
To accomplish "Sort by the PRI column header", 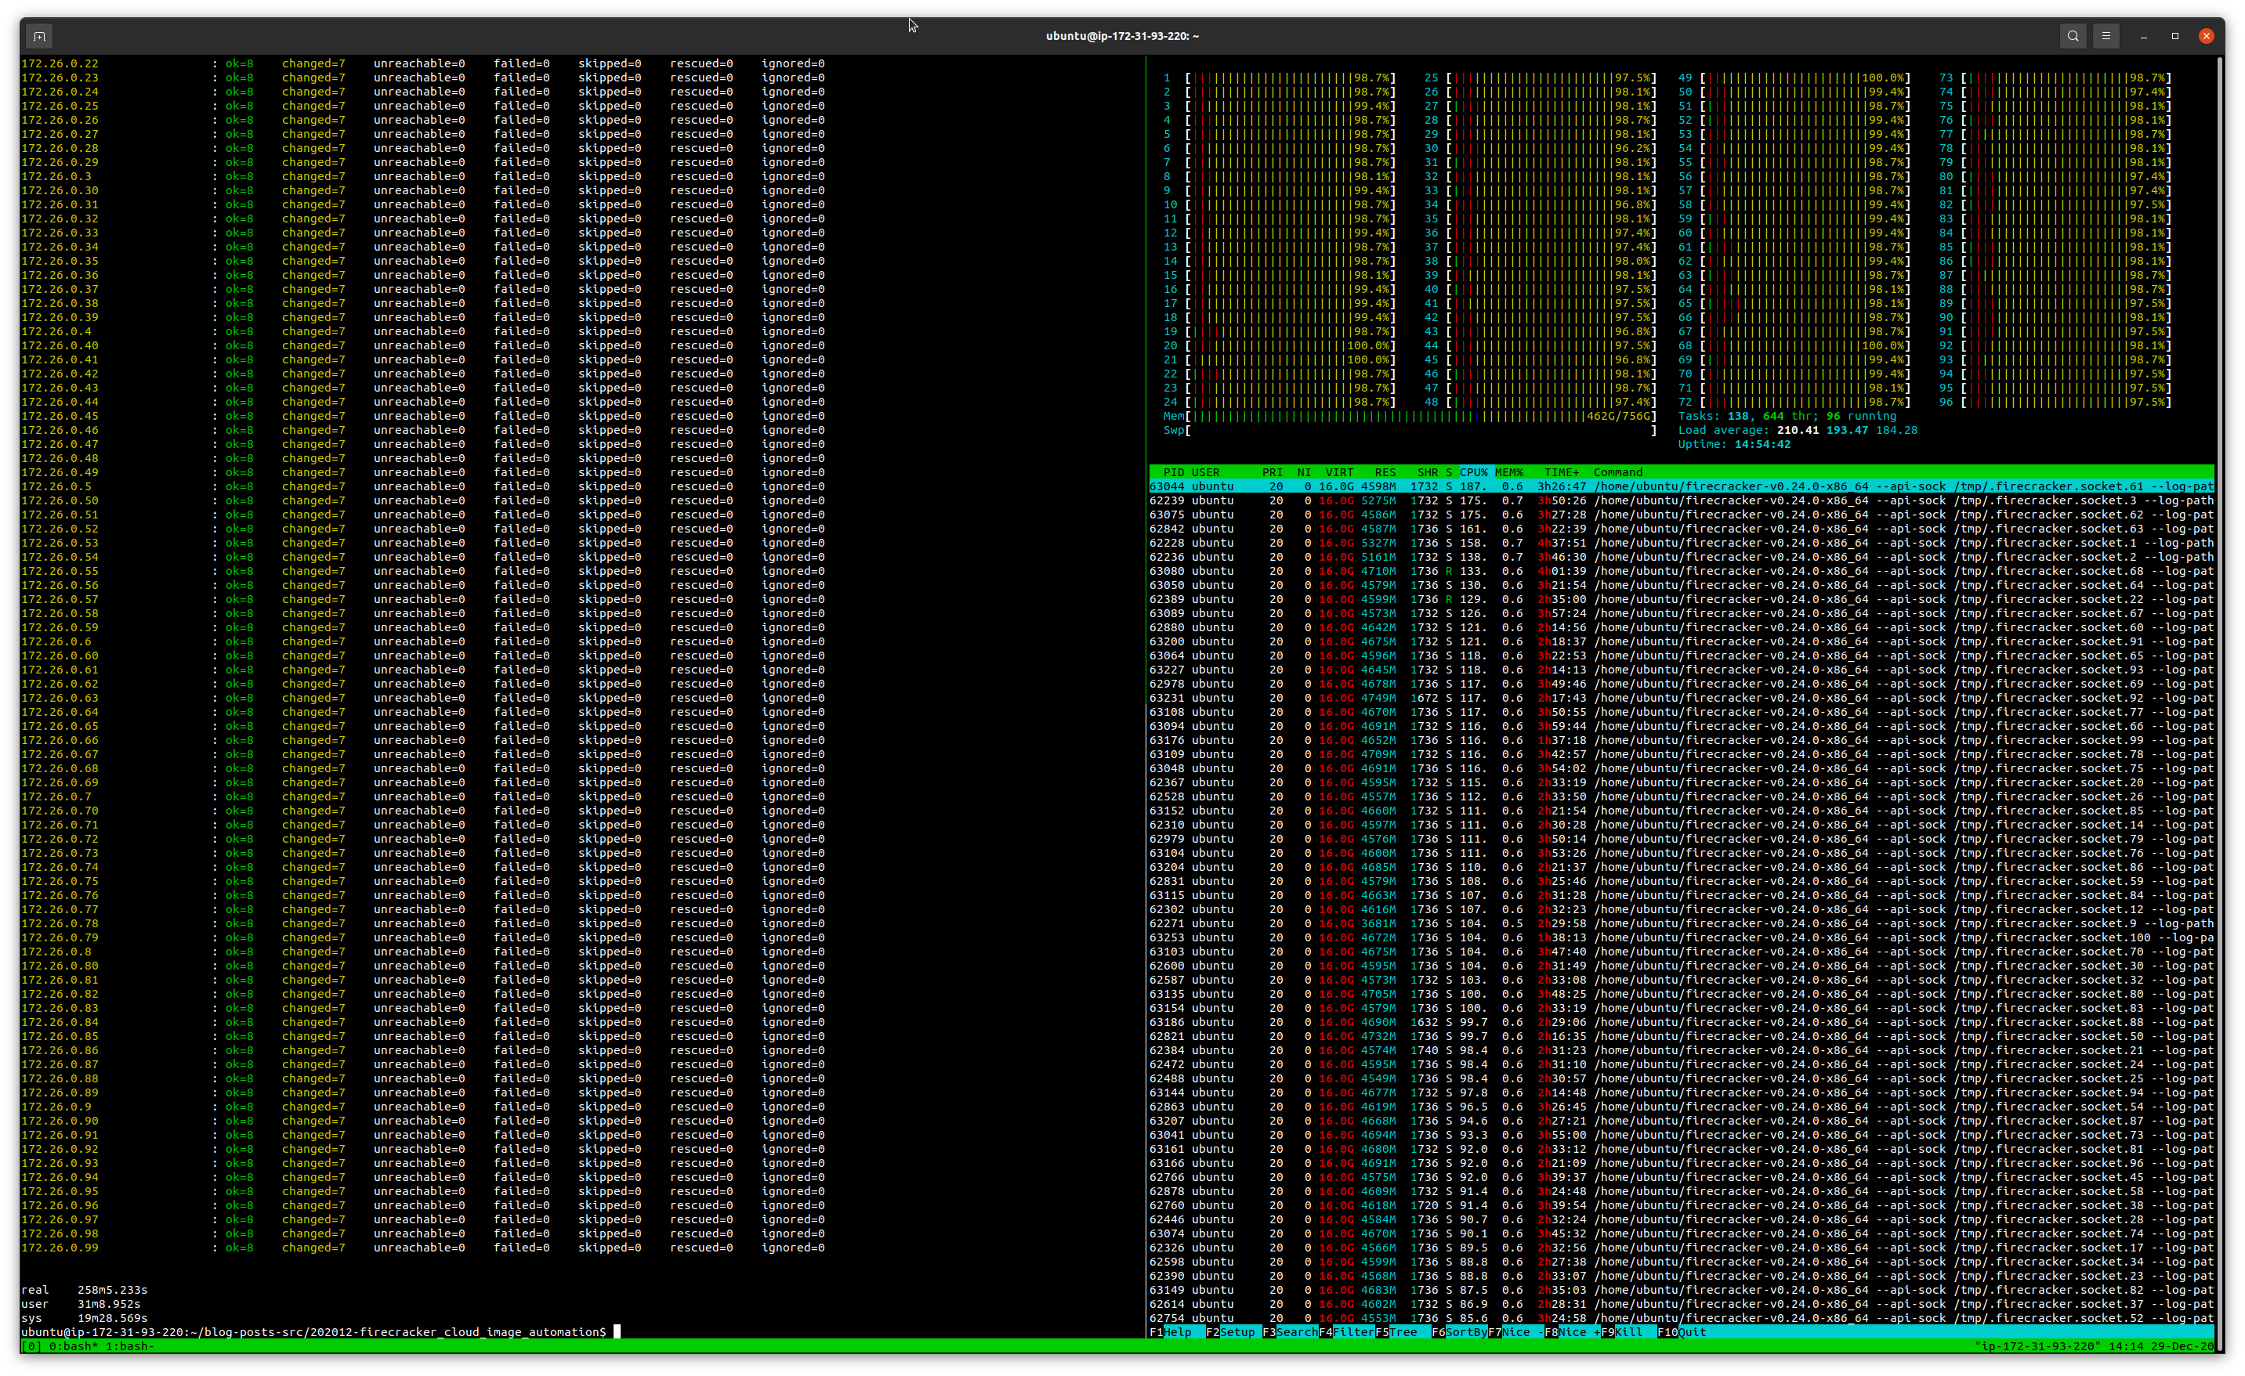I will [x=1272, y=471].
